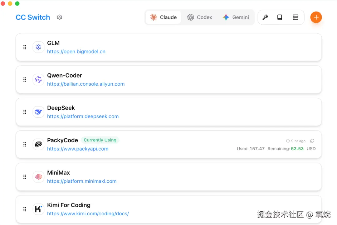Open the www.packyapi.com link
The width and height of the screenshot is (337, 225).
pos(78,149)
